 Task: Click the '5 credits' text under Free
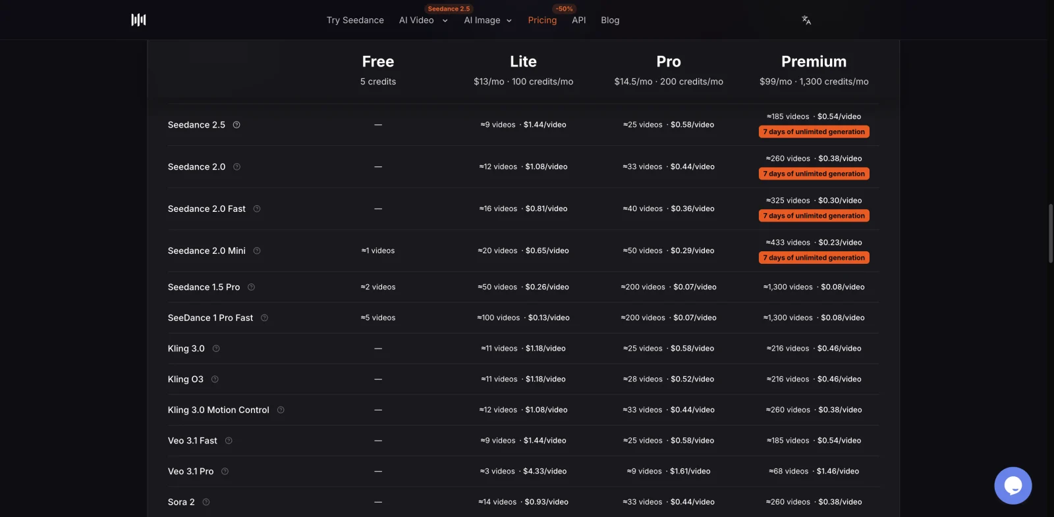click(378, 82)
